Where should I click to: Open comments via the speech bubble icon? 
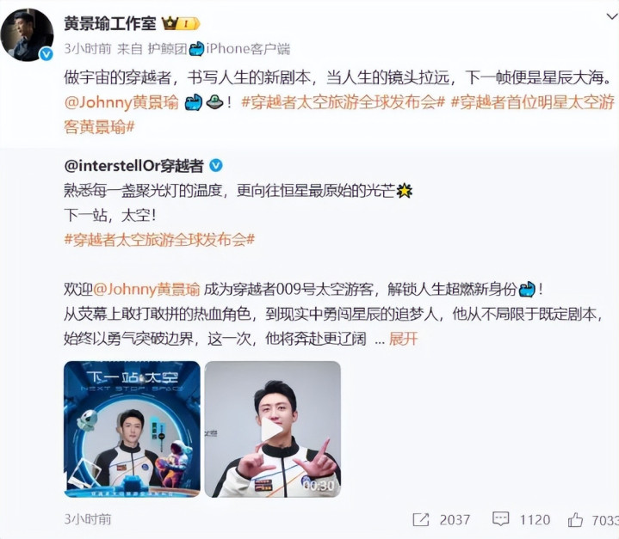[x=500, y=519]
